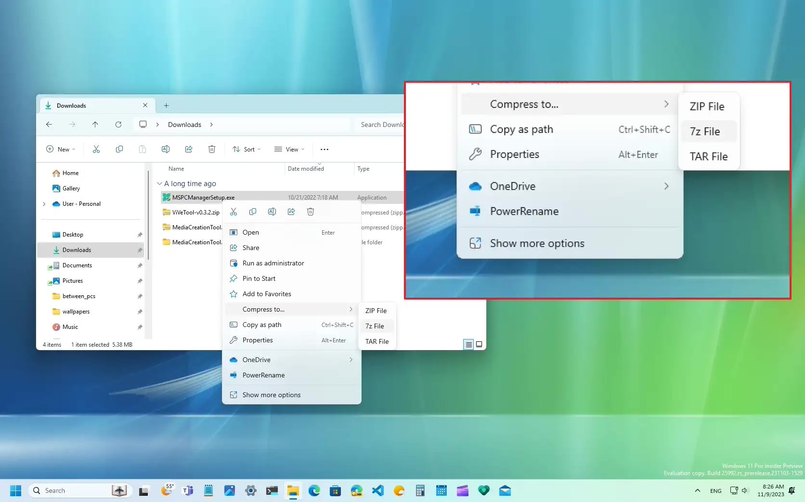The image size is (805, 502).
Task: Choose 7z File from Compress submenu
Action: click(x=375, y=326)
